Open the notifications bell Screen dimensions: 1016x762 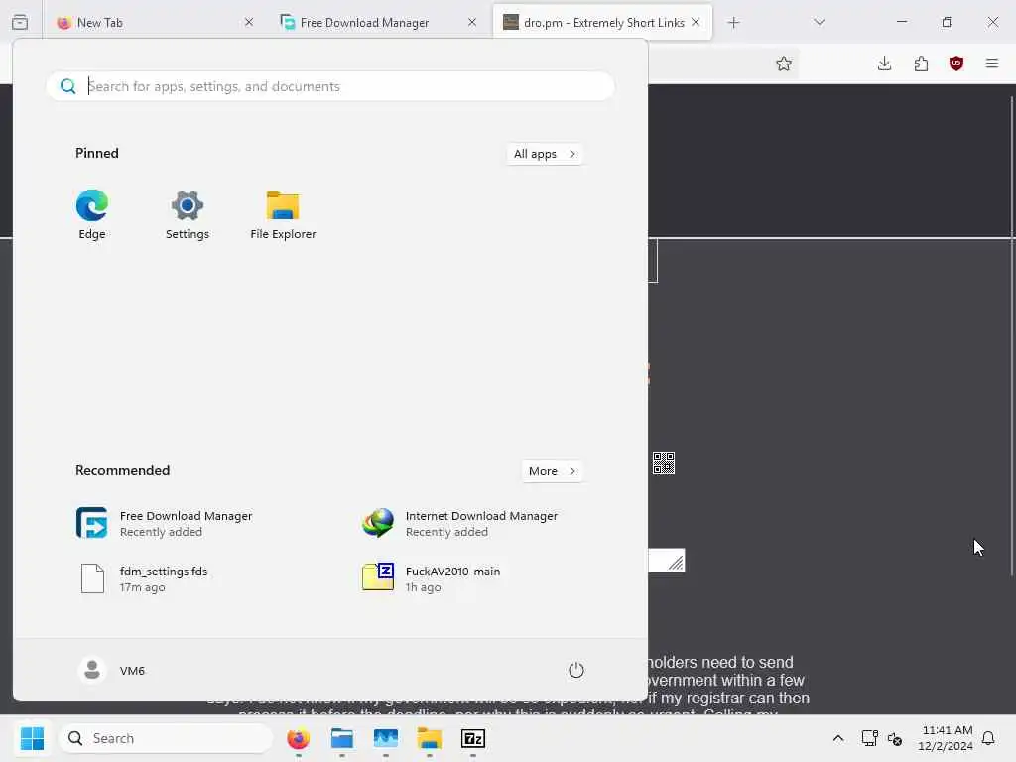point(988,738)
